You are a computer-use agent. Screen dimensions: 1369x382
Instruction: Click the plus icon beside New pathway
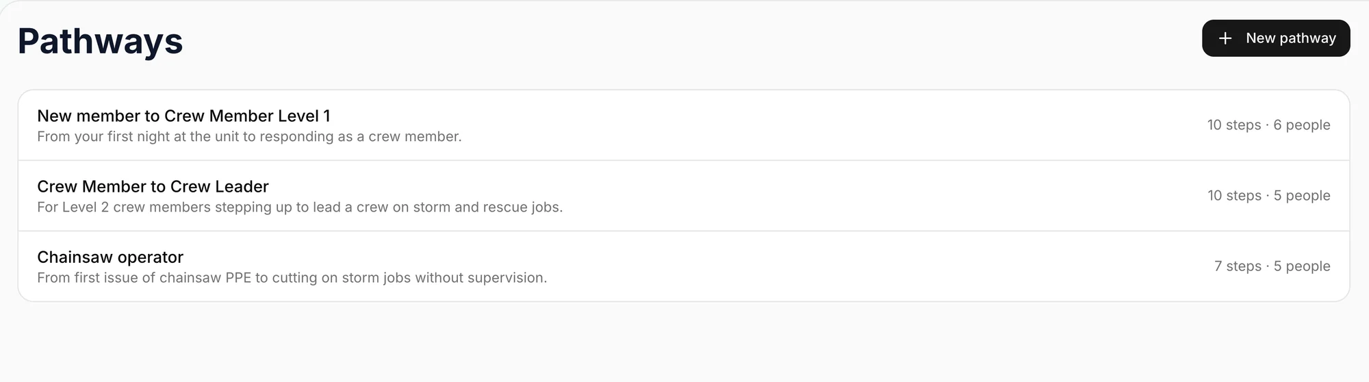pos(1225,38)
